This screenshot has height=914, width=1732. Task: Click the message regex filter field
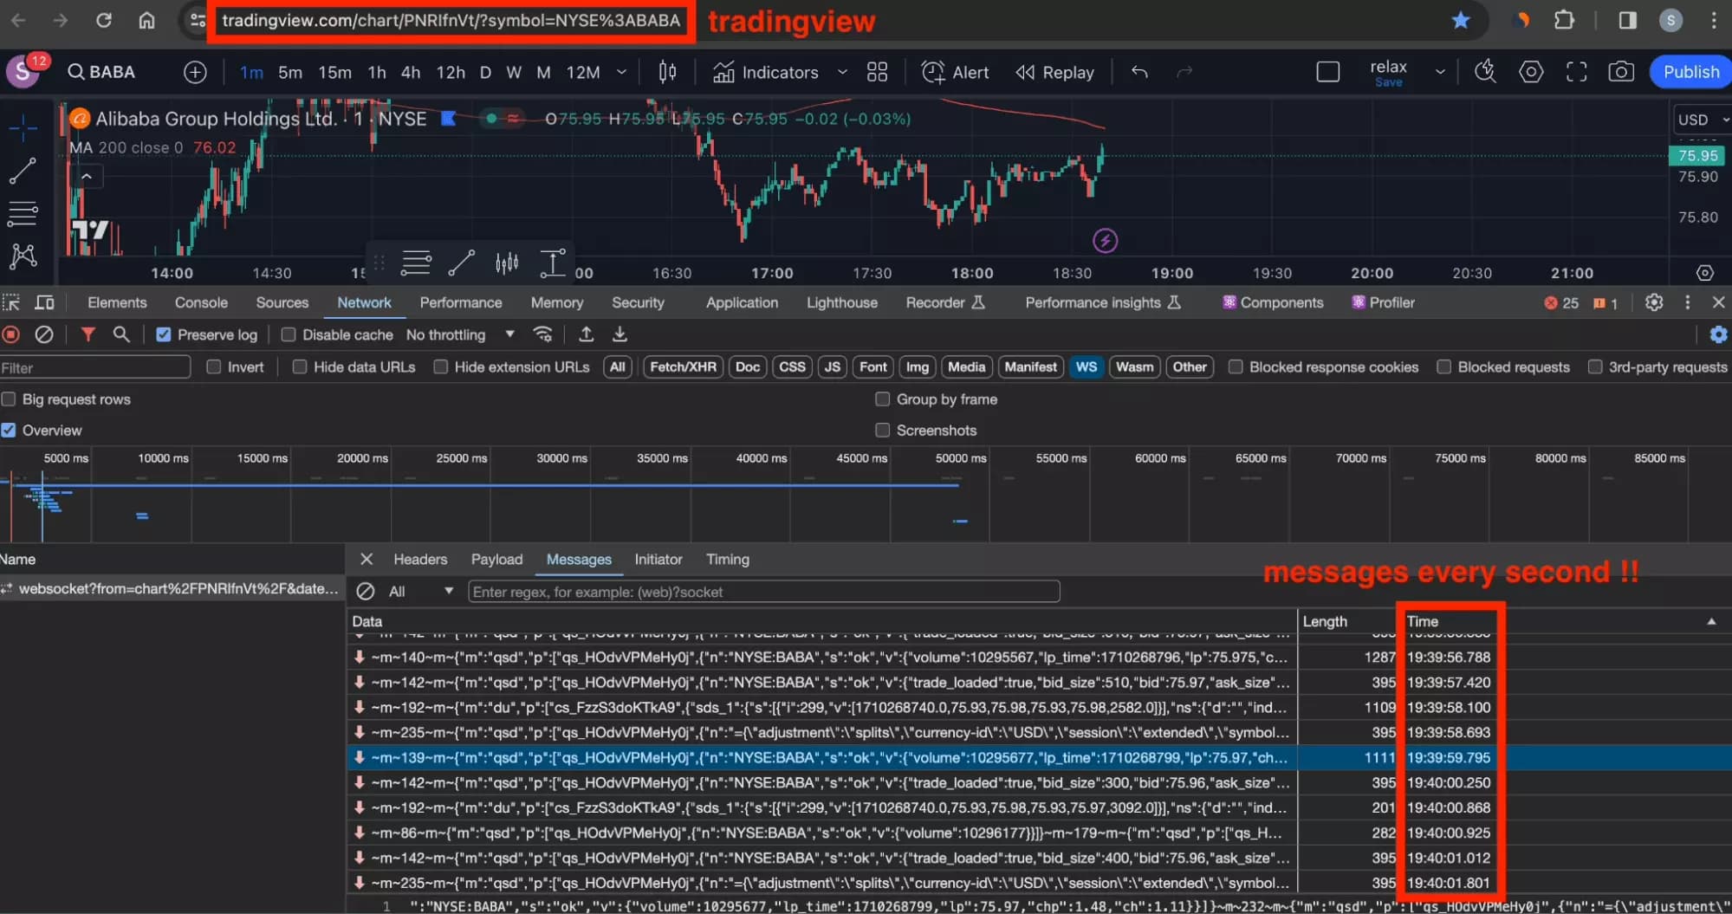762,592
